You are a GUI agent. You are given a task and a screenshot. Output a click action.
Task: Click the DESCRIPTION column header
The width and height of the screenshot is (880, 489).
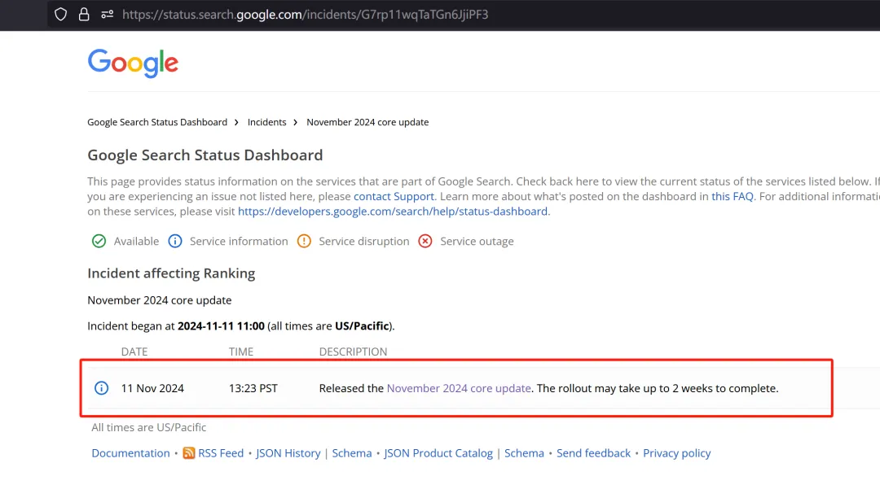(353, 351)
